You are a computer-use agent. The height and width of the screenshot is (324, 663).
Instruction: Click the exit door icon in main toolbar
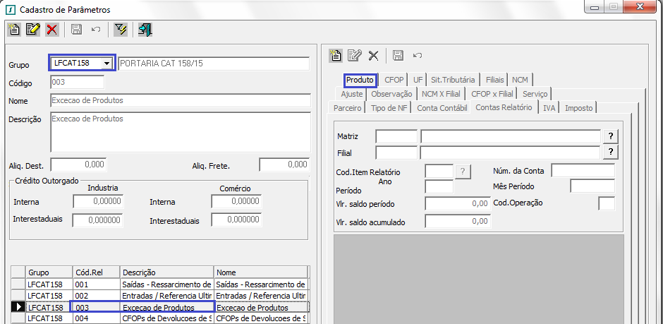[145, 30]
